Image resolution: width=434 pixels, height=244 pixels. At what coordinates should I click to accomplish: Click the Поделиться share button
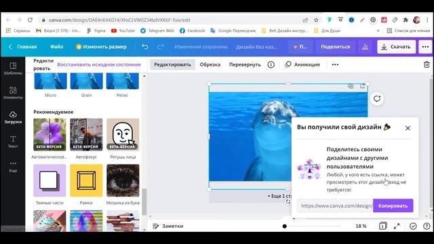click(x=335, y=47)
